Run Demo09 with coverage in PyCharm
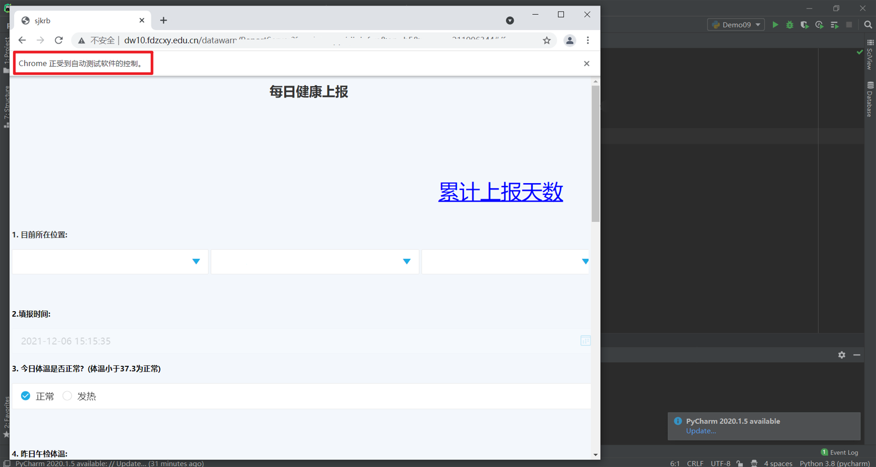The height and width of the screenshot is (467, 876). point(805,25)
